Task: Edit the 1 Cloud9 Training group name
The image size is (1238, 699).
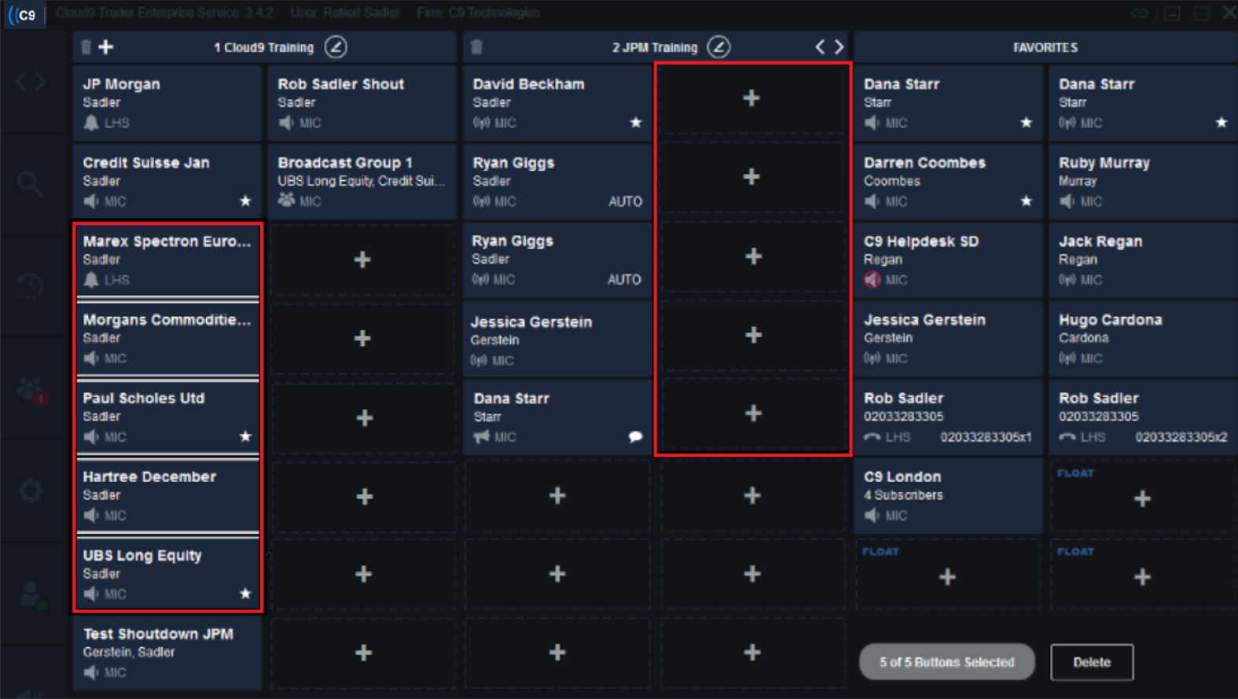Action: tap(336, 47)
